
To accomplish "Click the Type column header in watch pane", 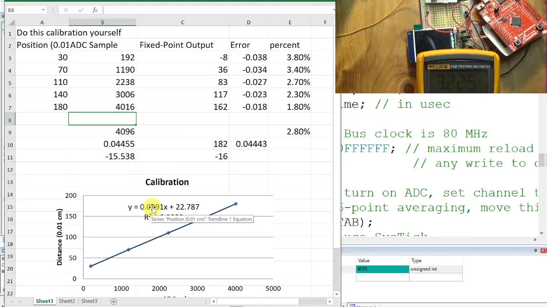I will (x=435, y=261).
